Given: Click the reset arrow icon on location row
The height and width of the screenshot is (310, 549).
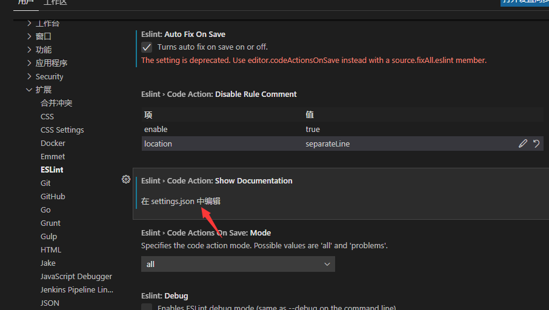Looking at the screenshot, I should pyautogui.click(x=536, y=143).
